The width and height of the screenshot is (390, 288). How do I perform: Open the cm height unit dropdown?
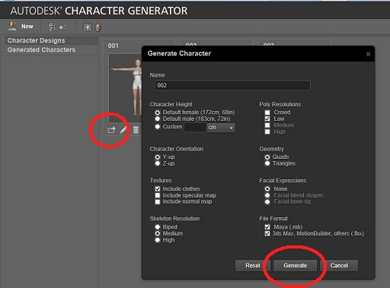pos(221,128)
